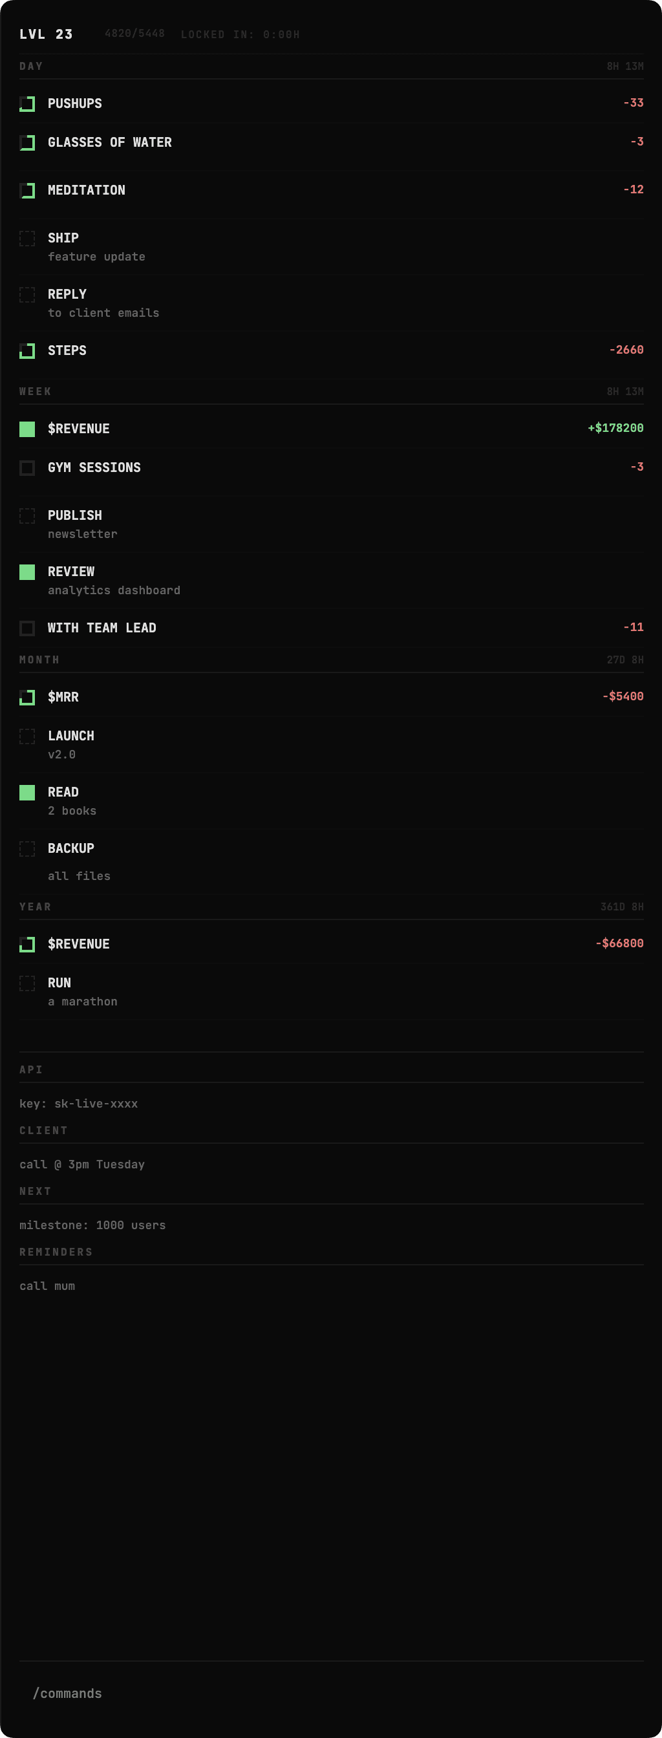Viewport: 662px width, 1738px height.
Task: Check the LAUNCH v2.0 box
Action: 28,736
